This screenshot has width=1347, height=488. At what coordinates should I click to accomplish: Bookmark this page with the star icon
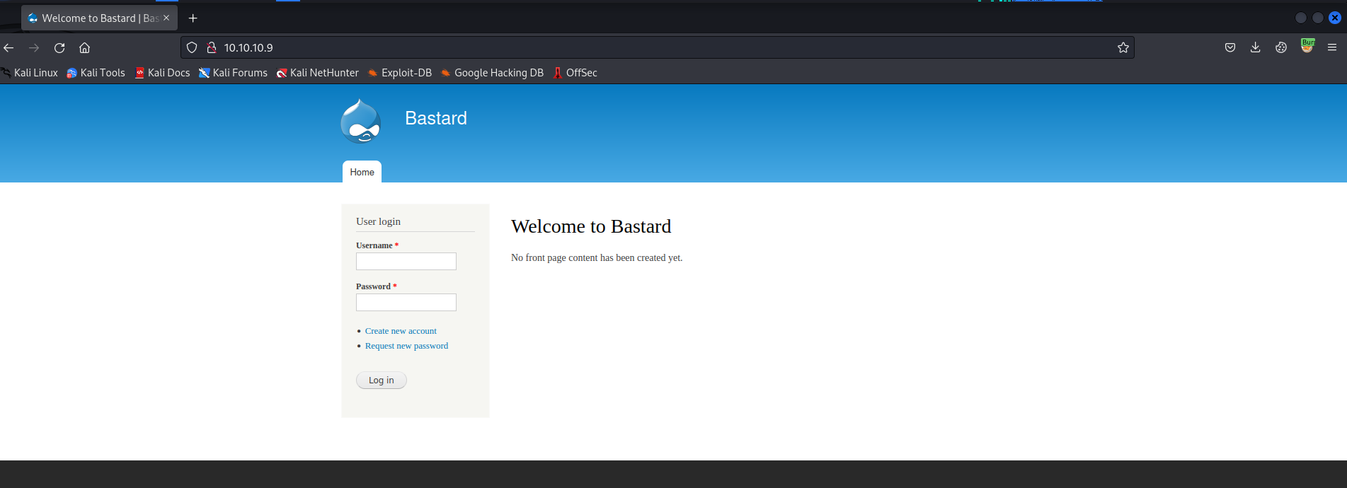(x=1123, y=47)
